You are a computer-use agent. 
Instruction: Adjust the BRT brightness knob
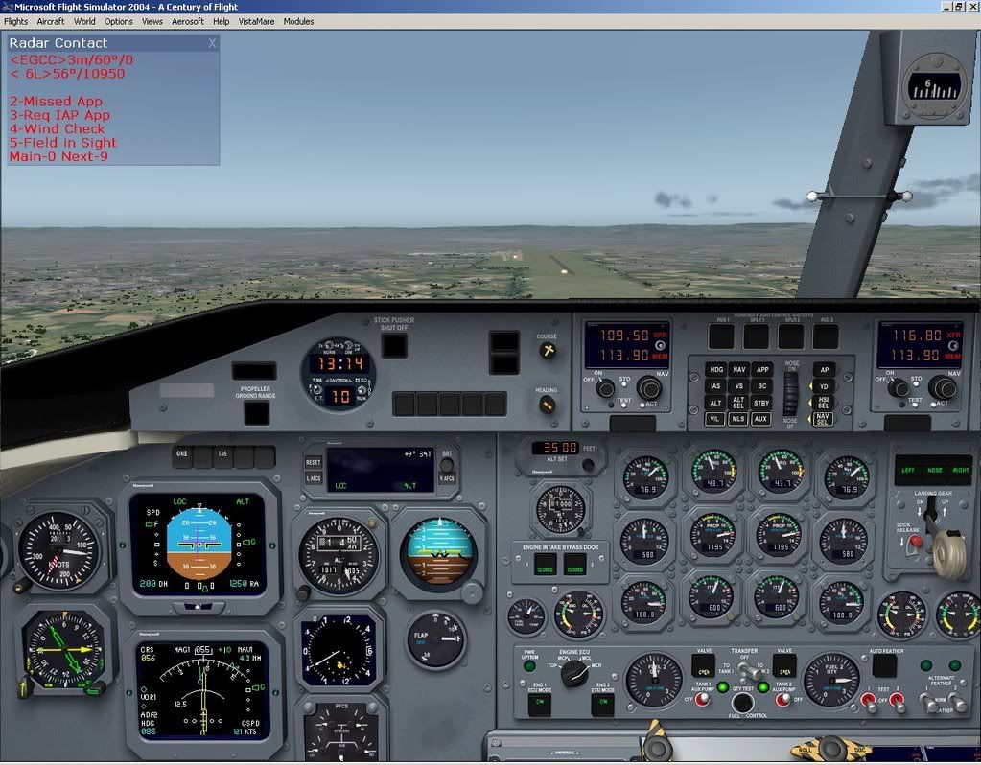click(x=446, y=465)
